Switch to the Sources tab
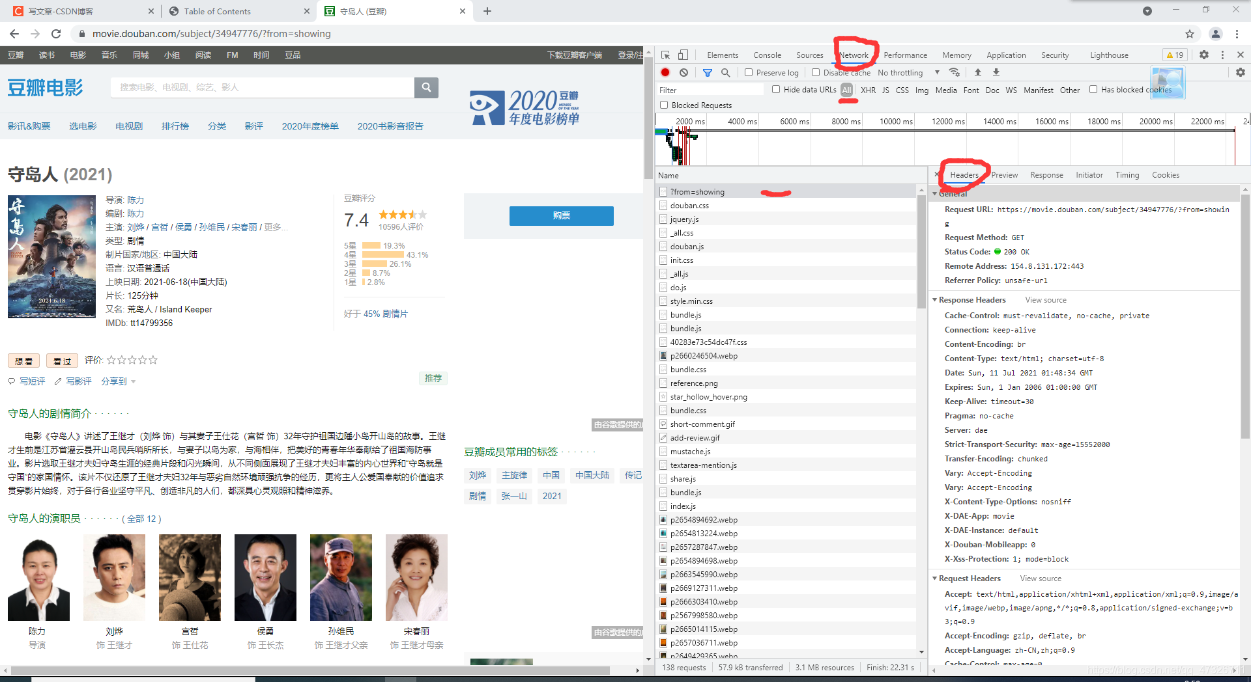1251x682 pixels. click(x=809, y=55)
